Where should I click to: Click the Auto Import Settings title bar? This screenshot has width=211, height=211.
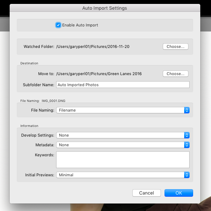pyautogui.click(x=105, y=8)
